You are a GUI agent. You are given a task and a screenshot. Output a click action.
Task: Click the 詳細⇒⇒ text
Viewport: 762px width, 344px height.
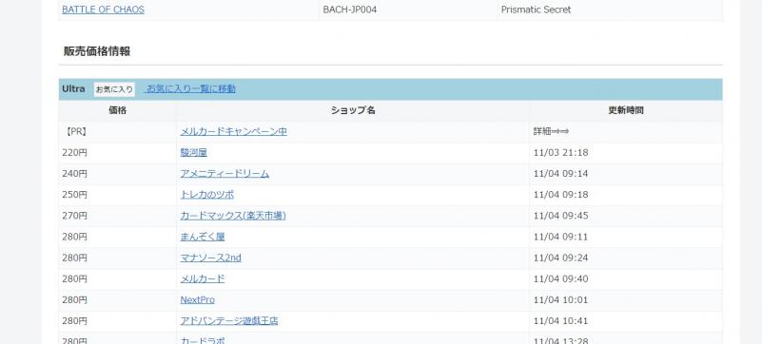tap(551, 131)
